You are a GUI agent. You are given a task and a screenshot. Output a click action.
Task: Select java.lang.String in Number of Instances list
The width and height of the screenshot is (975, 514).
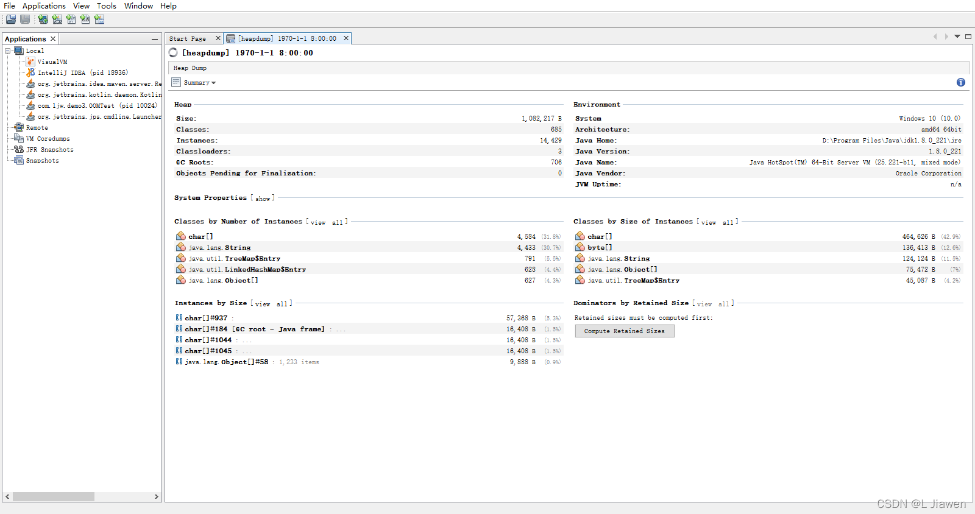pyautogui.click(x=219, y=247)
